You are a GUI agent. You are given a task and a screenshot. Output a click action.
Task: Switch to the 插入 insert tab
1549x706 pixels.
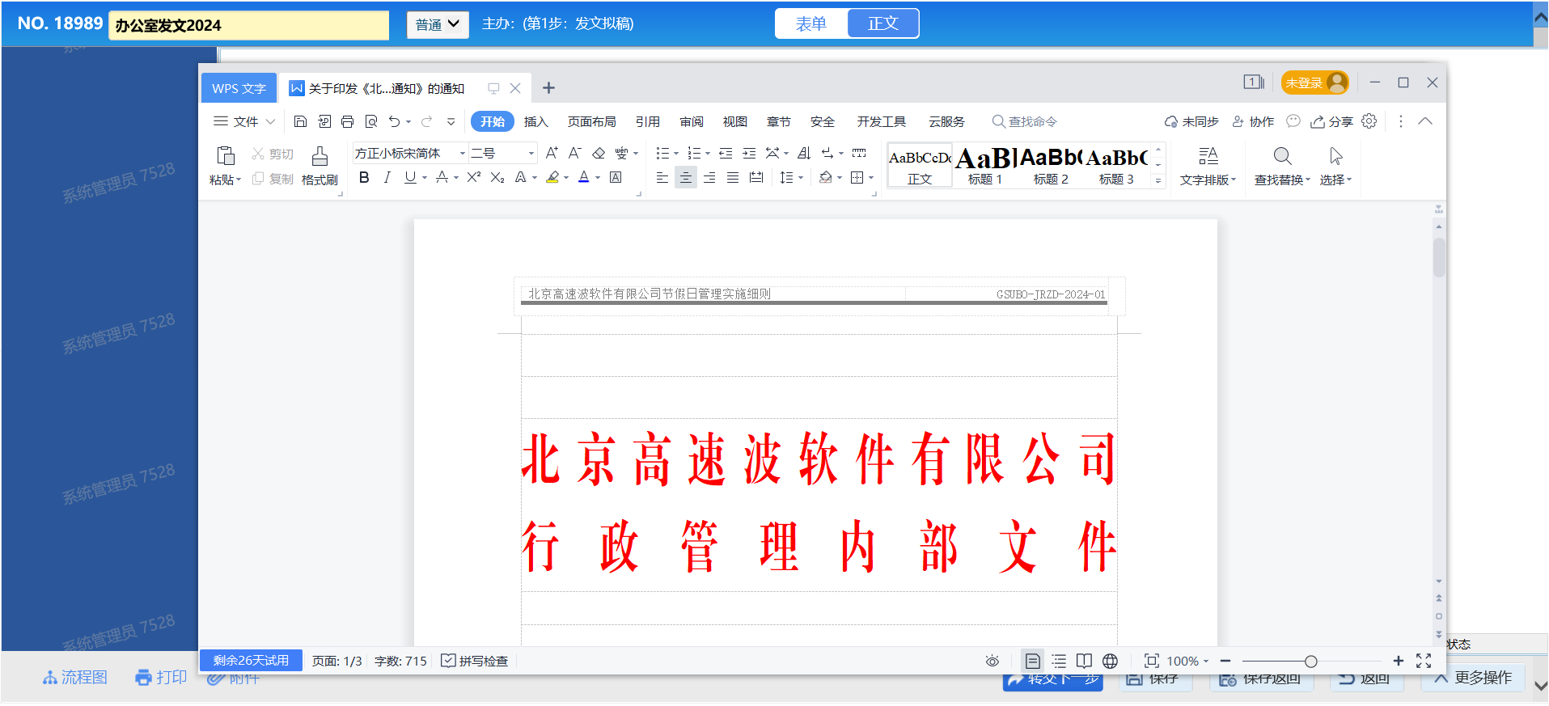point(535,121)
